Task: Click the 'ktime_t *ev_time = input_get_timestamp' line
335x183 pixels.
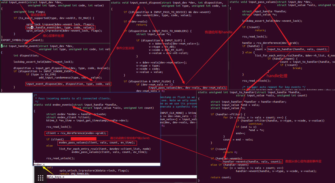Action: (x=87, y=121)
